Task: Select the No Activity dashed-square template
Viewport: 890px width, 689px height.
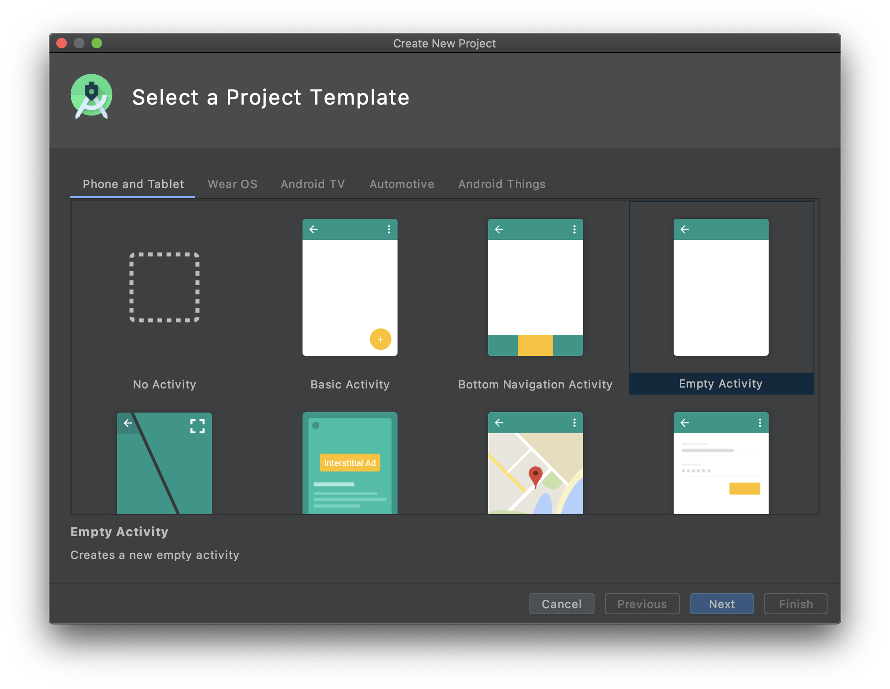Action: click(x=164, y=287)
